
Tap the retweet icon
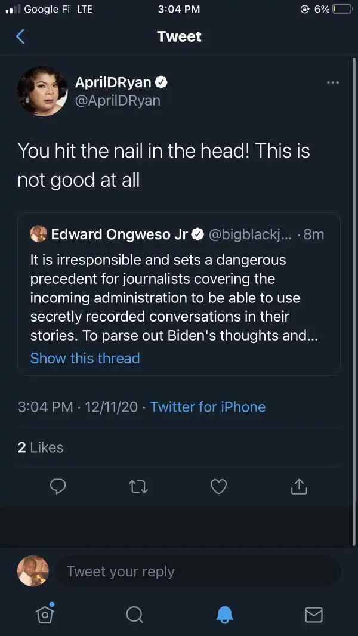point(138,486)
